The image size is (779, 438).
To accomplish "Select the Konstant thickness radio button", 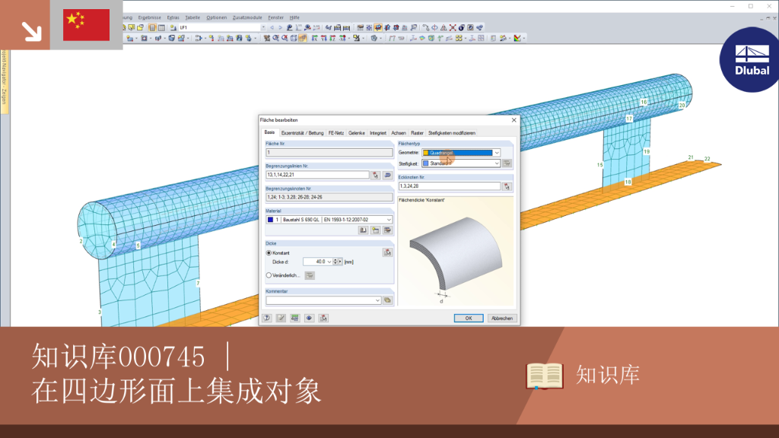I will tap(269, 252).
